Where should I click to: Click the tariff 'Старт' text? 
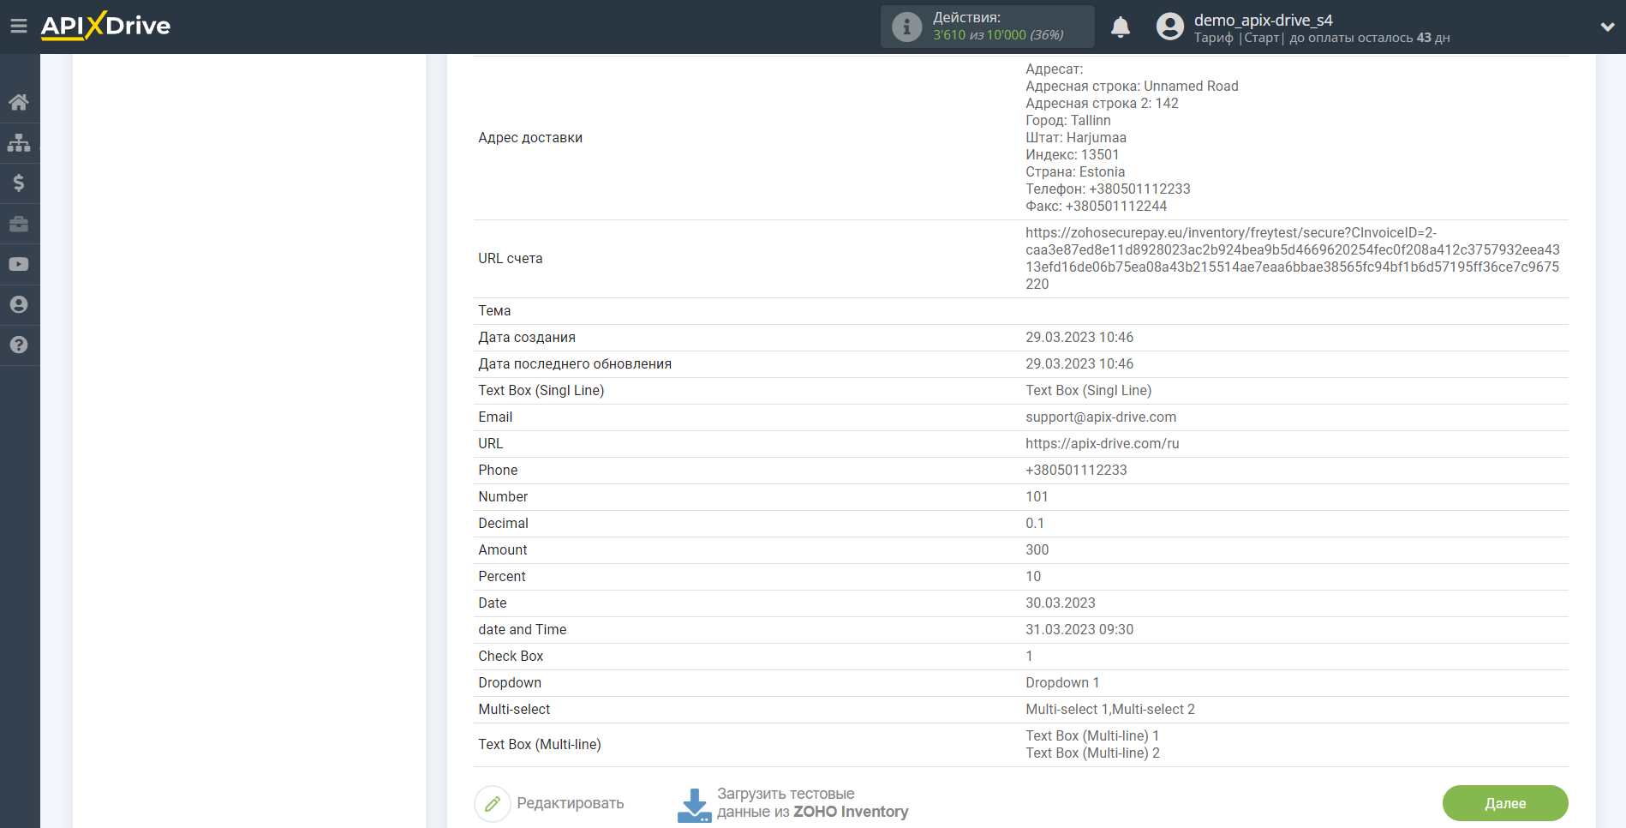[x=1261, y=38]
